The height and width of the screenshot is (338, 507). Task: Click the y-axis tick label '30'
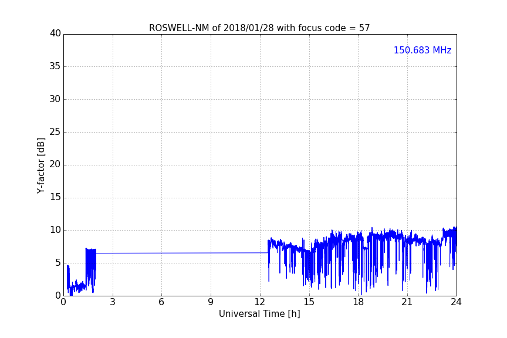(55, 99)
